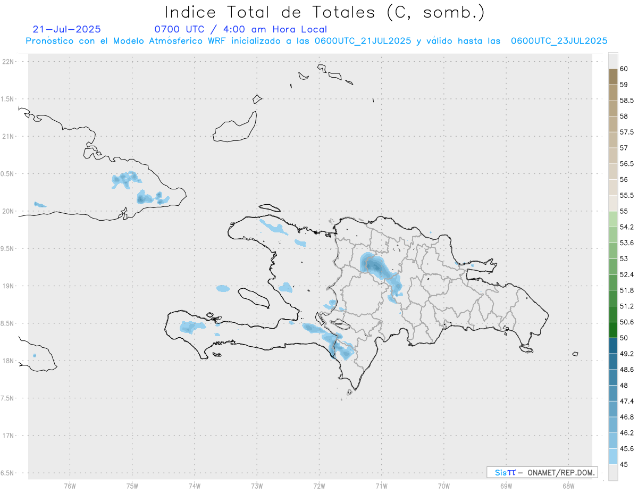Screen dimensions: 638x493
Task: Click the "72W" longitude label
Action: click(319, 486)
